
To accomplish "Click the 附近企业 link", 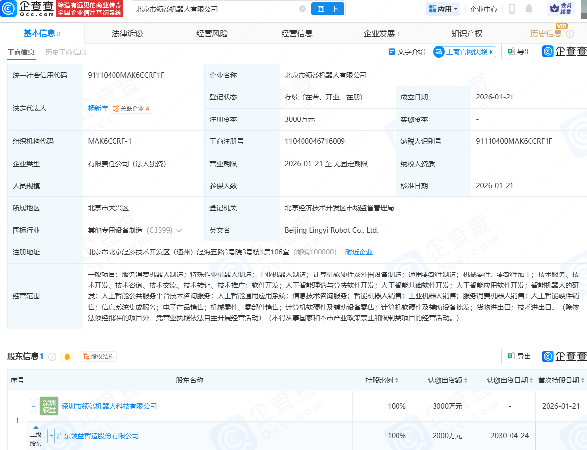I will tap(359, 252).
